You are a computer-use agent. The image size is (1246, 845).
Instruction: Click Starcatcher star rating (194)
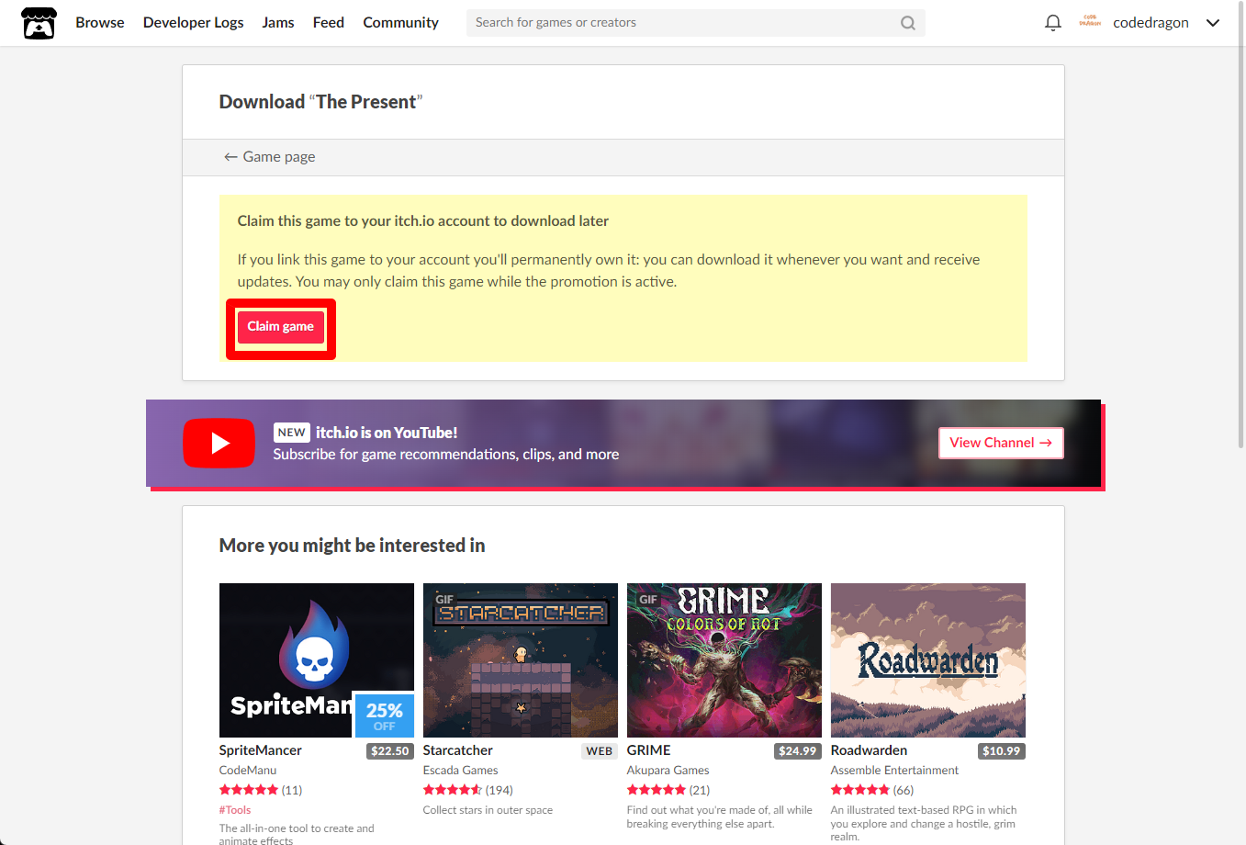tap(468, 790)
